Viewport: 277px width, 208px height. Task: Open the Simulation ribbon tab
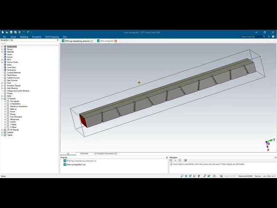37,37
